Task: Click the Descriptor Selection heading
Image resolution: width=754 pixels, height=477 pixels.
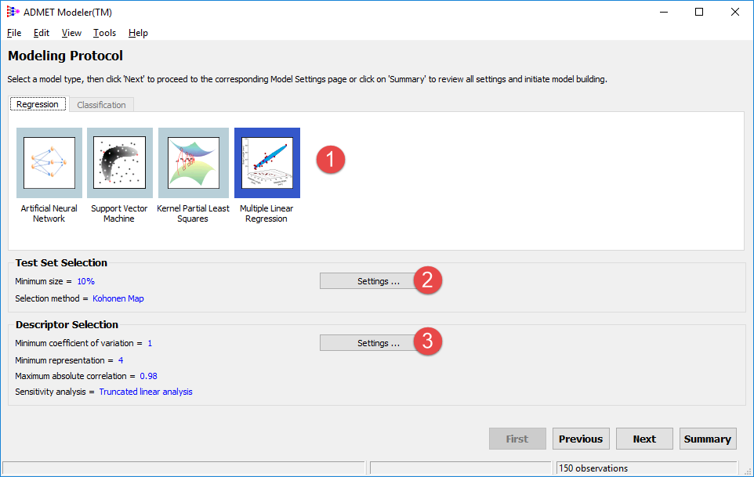Action: coord(67,325)
